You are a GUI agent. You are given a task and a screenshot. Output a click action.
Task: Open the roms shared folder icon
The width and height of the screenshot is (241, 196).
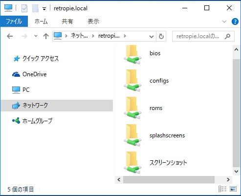click(x=132, y=108)
